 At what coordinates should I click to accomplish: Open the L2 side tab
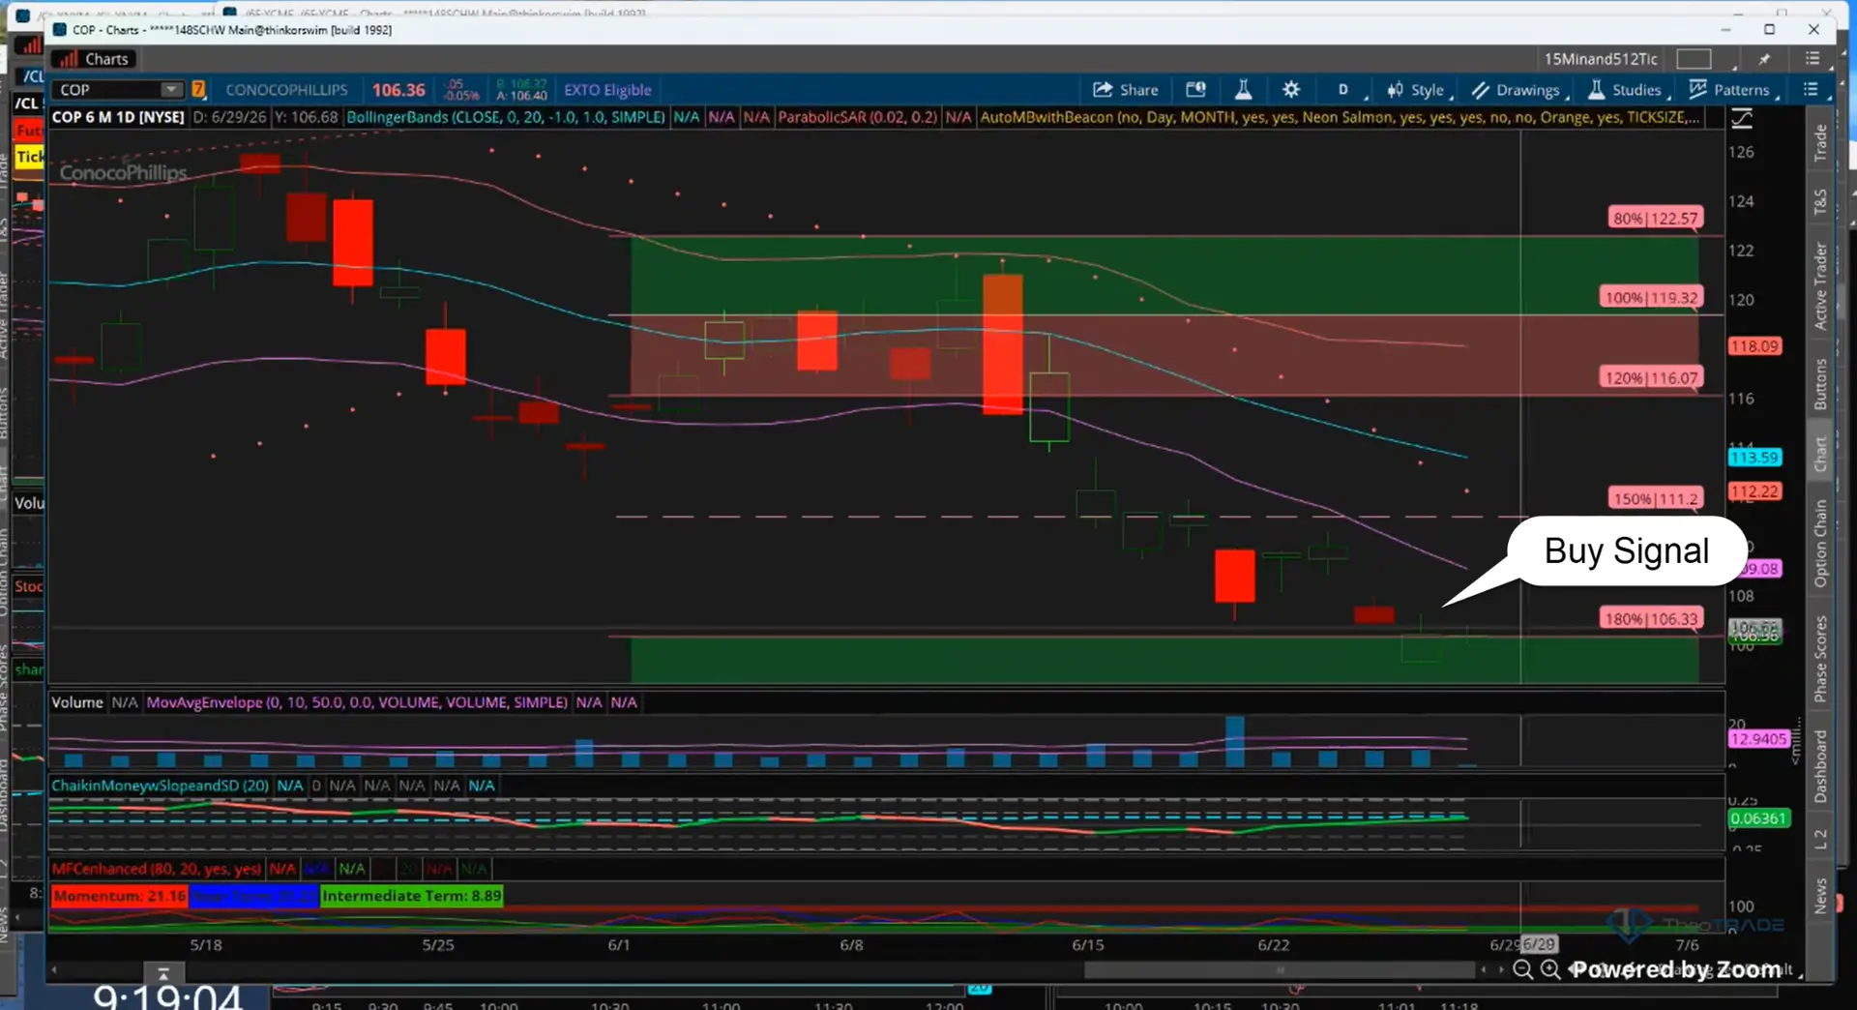click(1819, 839)
